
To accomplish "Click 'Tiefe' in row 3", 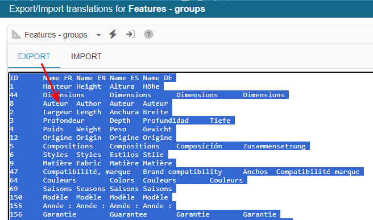I will point(220,121).
